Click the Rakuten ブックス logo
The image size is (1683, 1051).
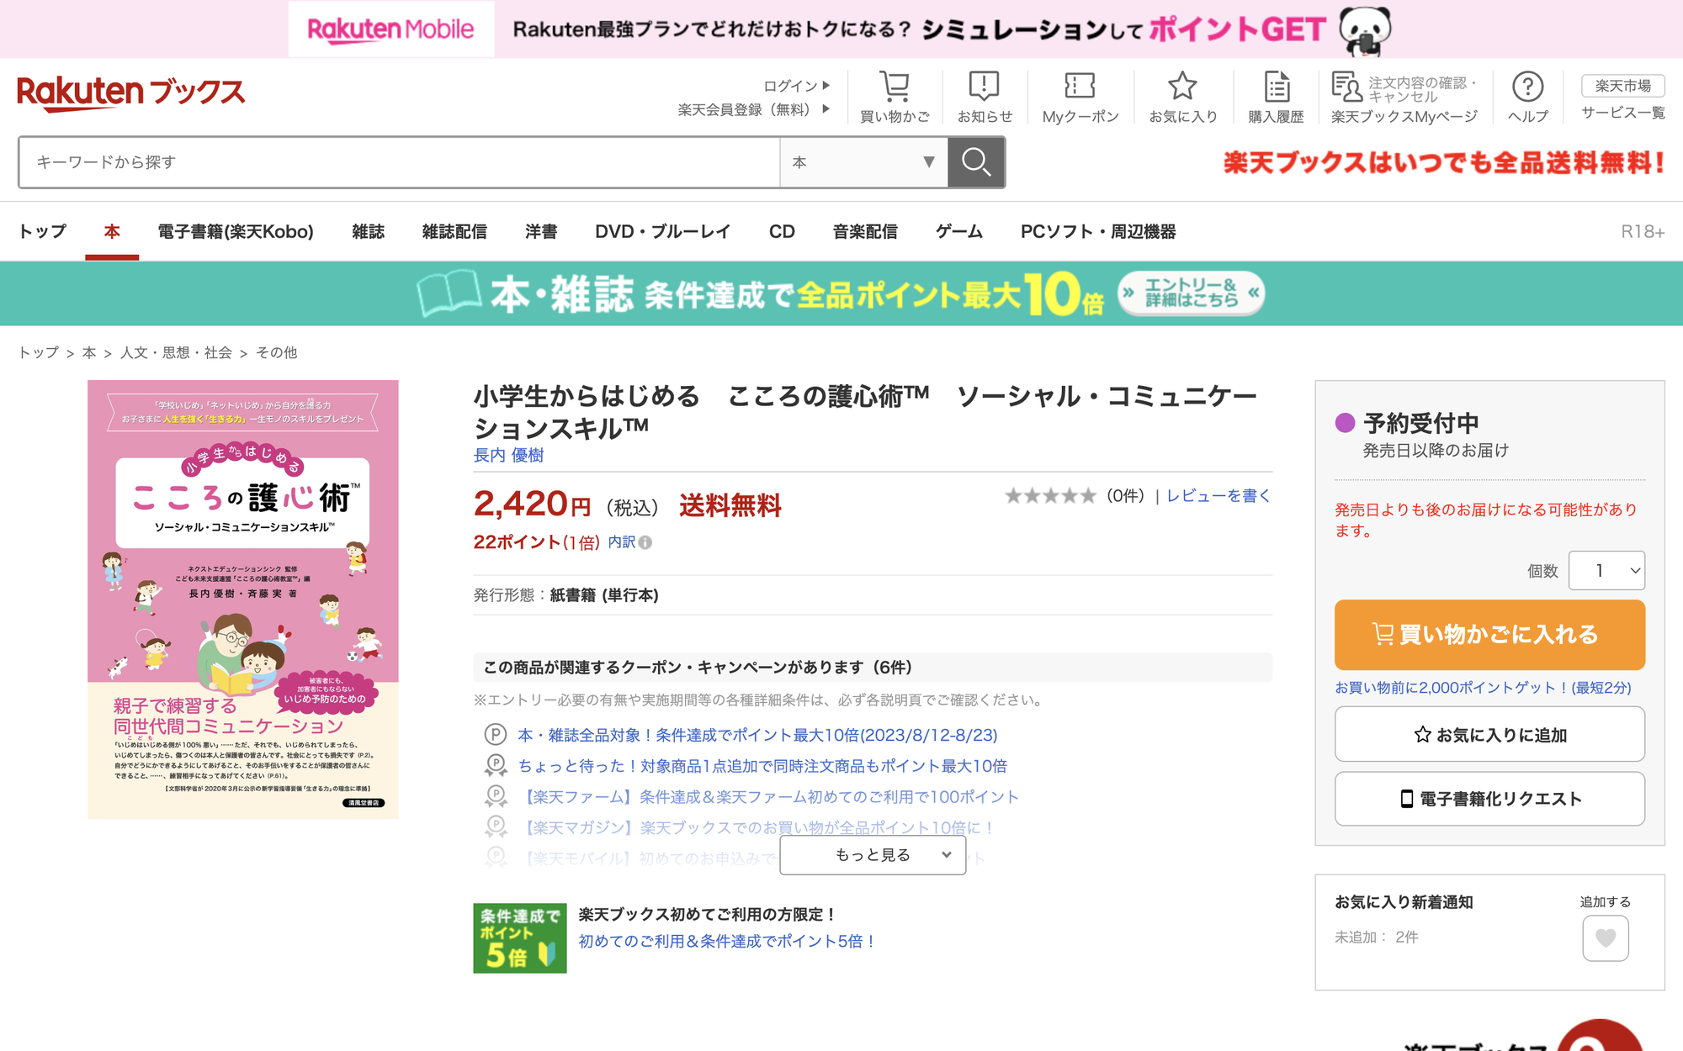[131, 92]
